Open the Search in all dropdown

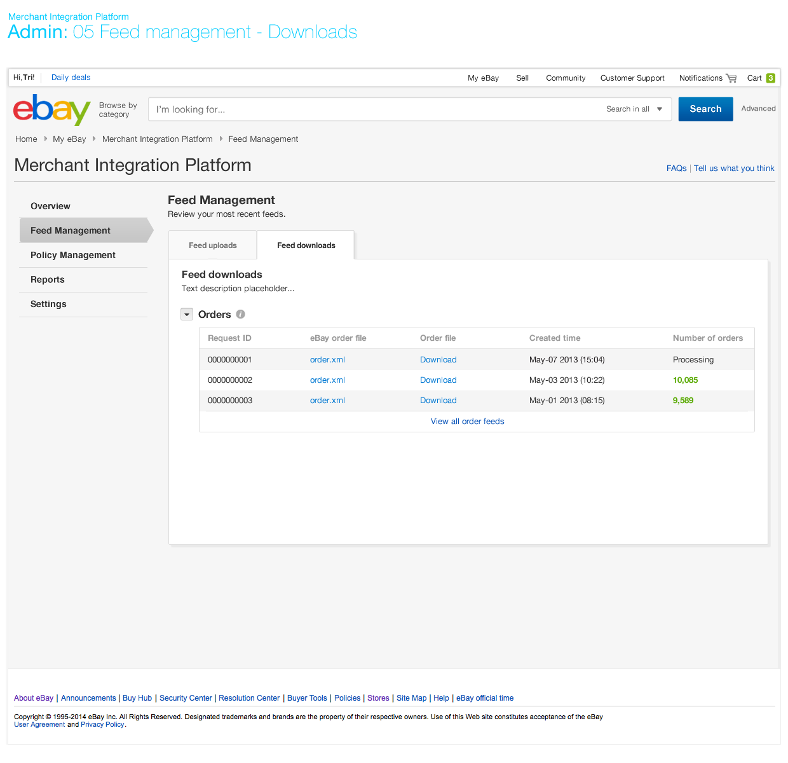click(x=634, y=109)
